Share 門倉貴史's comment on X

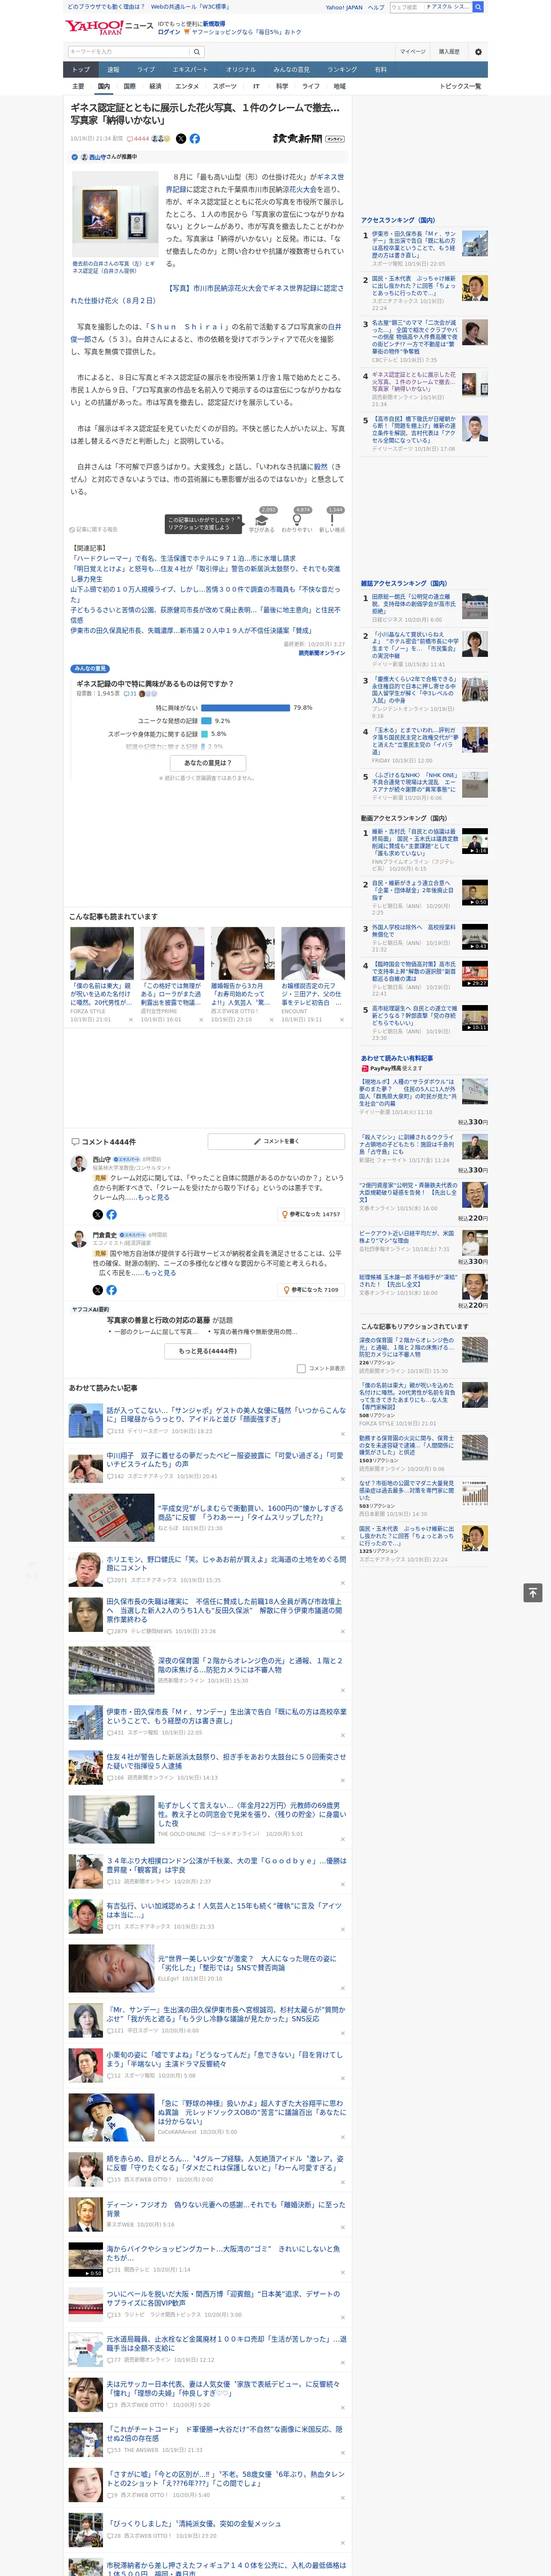(x=98, y=1290)
